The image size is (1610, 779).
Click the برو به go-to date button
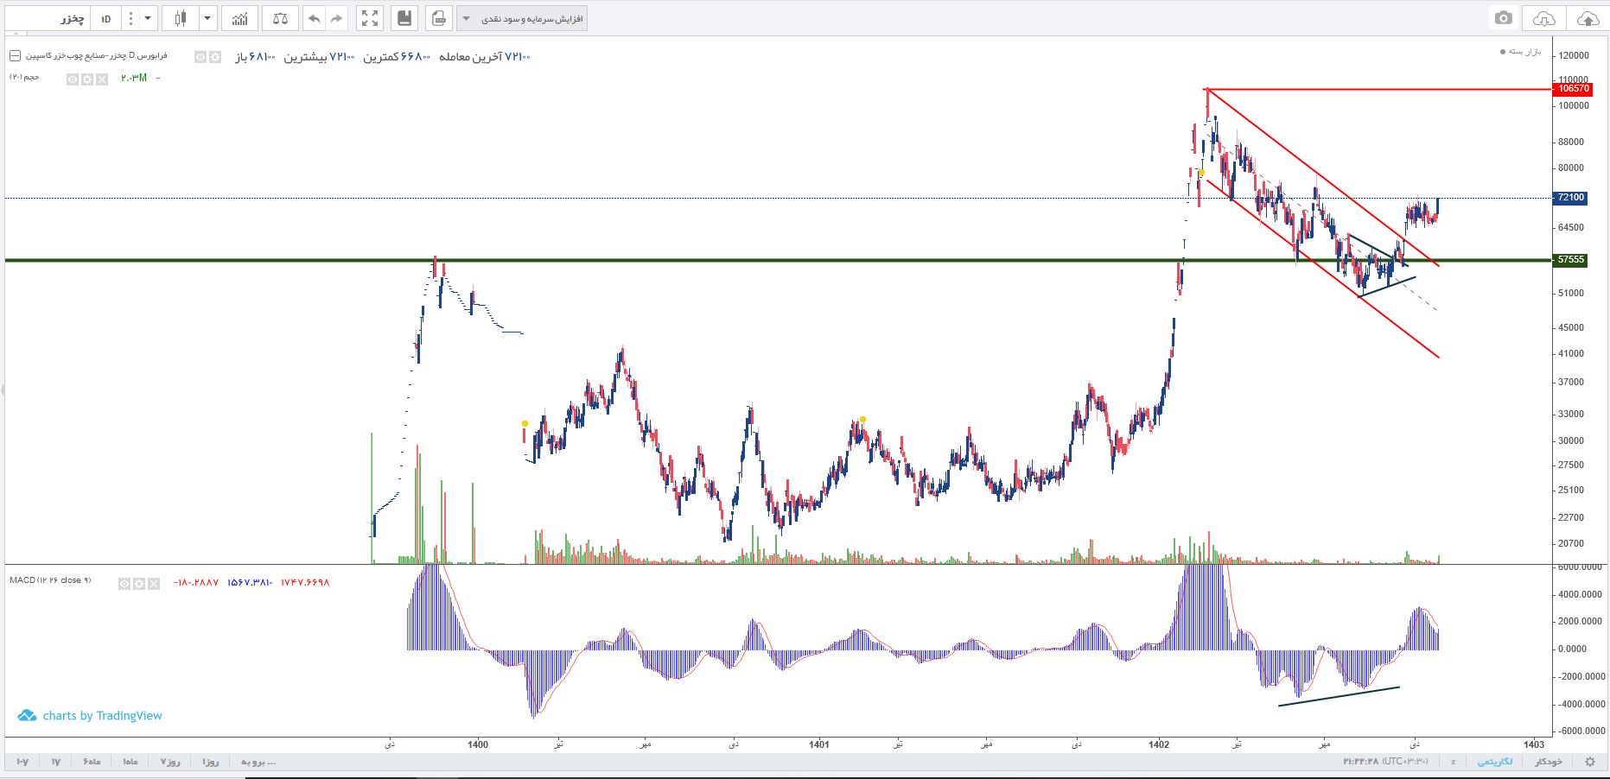pos(258,762)
